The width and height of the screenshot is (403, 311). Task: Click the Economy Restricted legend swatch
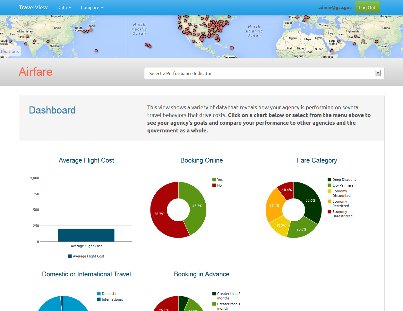click(330, 201)
